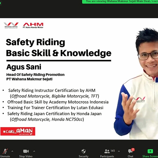Click the unread chat badge number 7
Screen dimensions: 158x158
point(133,149)
